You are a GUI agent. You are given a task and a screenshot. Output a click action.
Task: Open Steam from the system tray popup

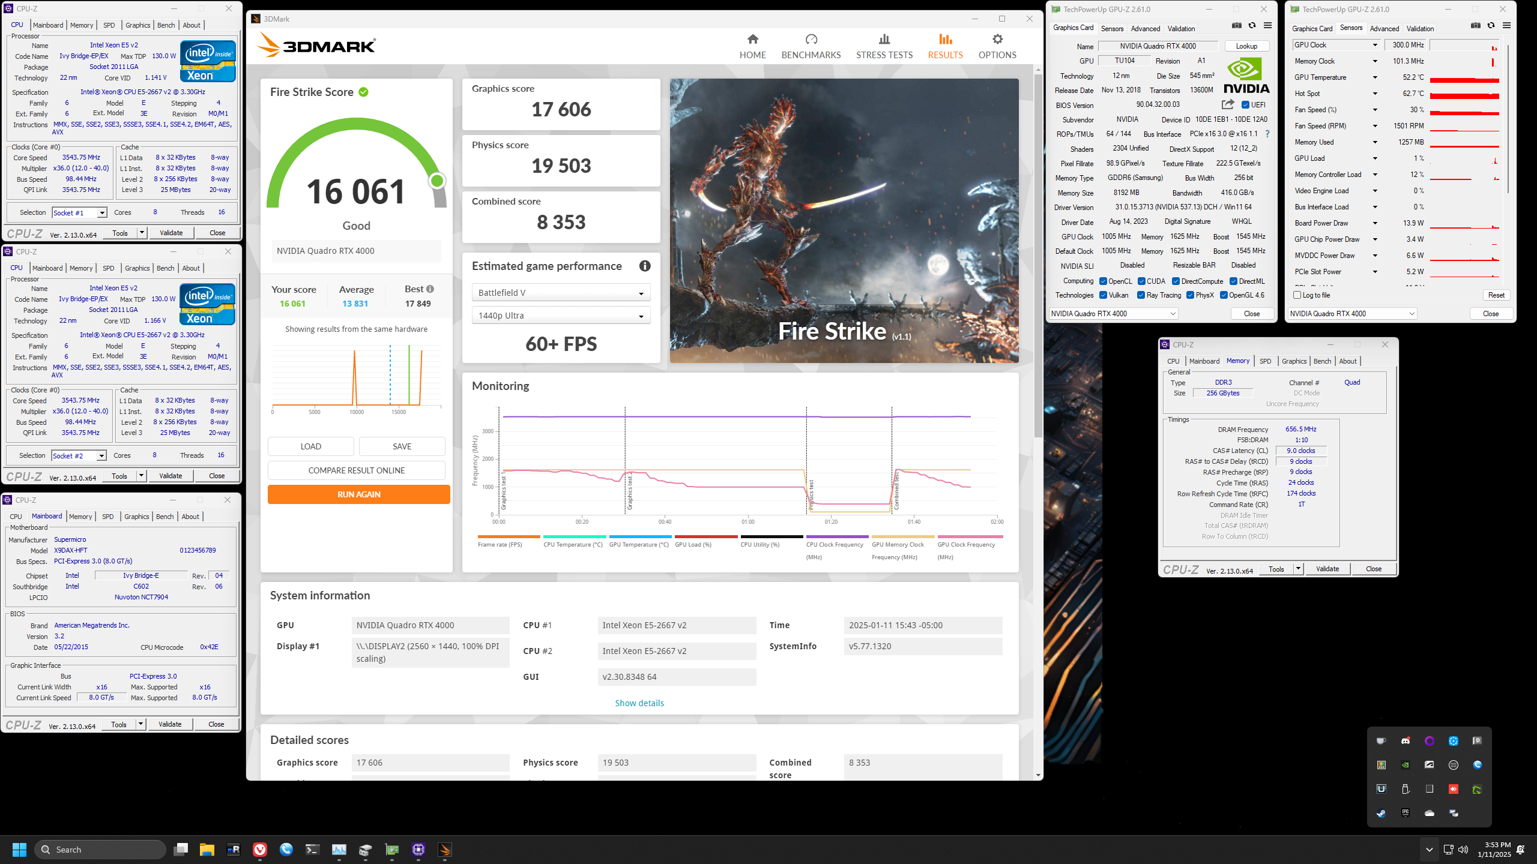[1381, 813]
